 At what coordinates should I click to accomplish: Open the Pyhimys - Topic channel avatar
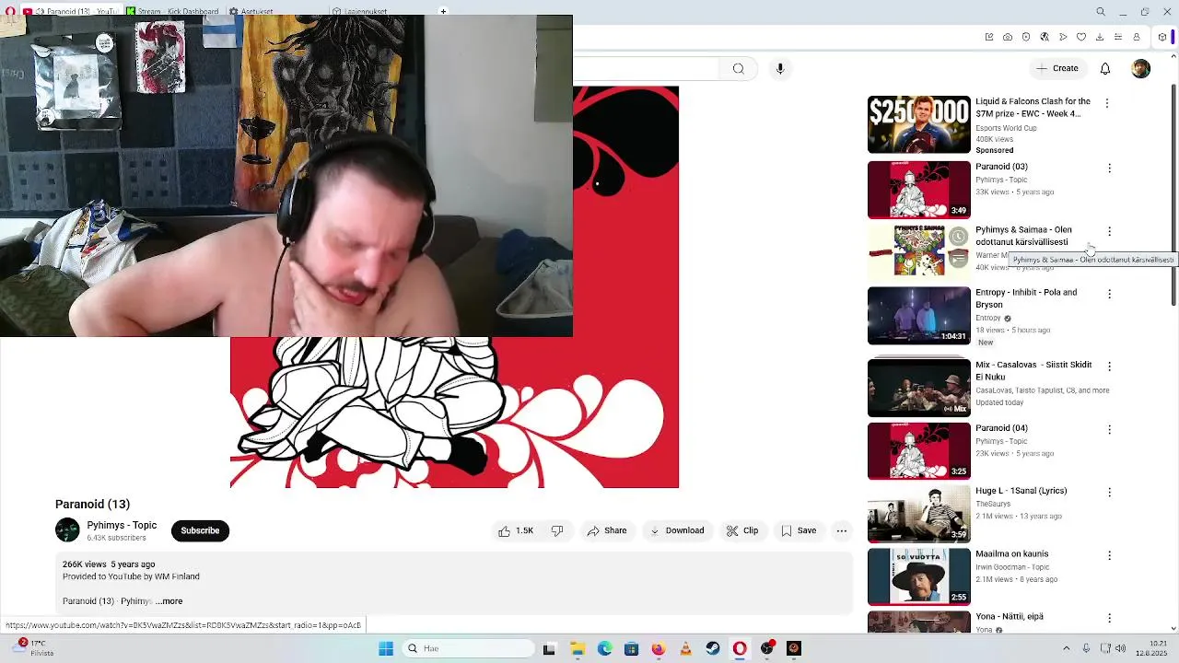click(67, 530)
